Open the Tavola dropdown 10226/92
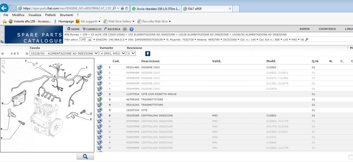The image size is (353, 162). pyautogui.click(x=64, y=53)
